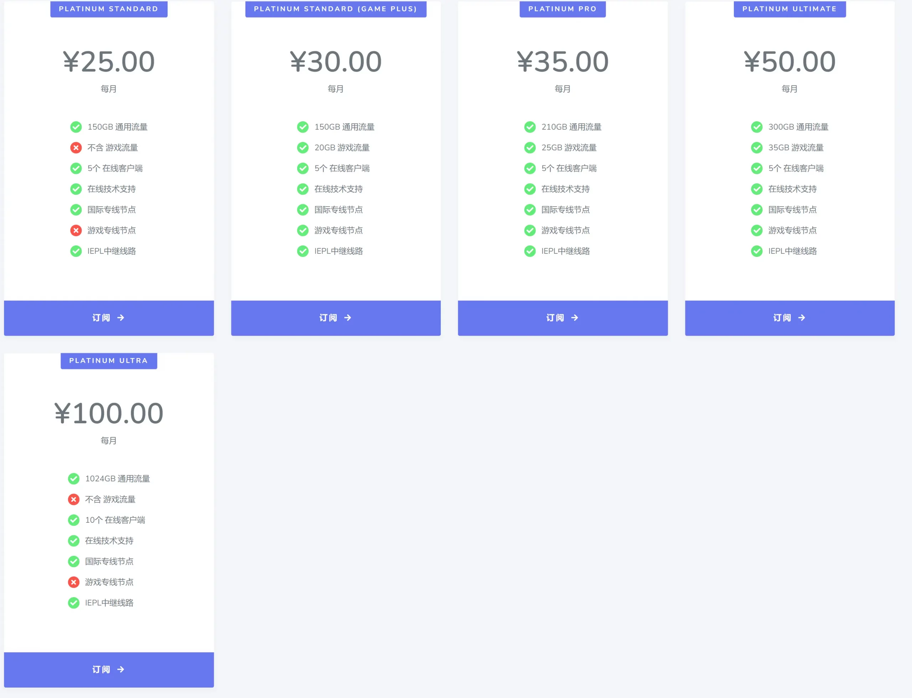The width and height of the screenshot is (912, 698).
Task: Click green check beside 210GB 通用流量
Action: click(529, 127)
